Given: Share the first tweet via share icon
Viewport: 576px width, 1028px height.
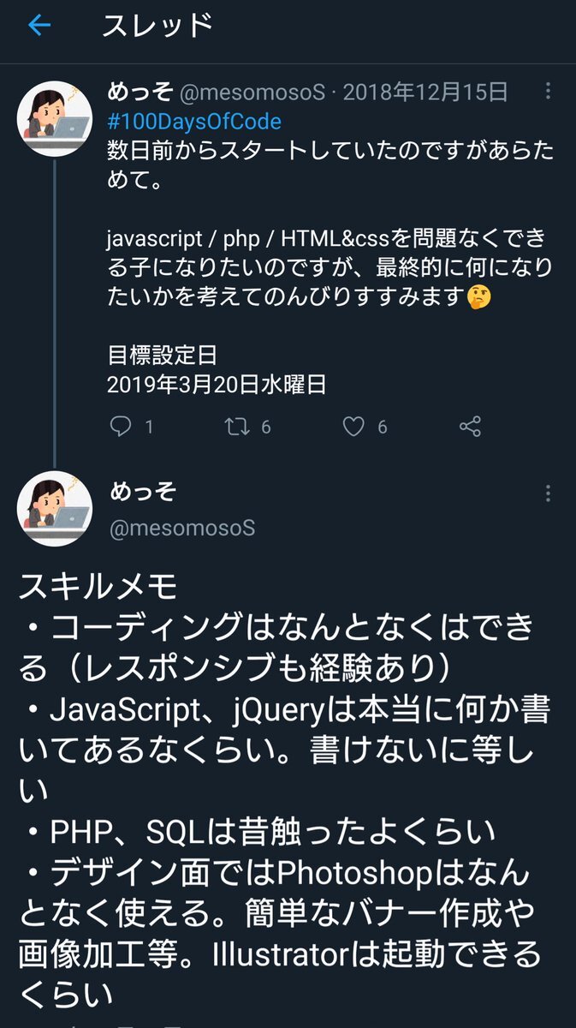Looking at the screenshot, I should tap(470, 427).
